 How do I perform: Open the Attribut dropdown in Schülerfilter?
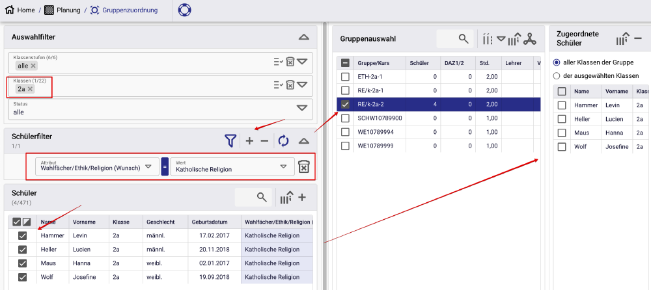point(148,166)
